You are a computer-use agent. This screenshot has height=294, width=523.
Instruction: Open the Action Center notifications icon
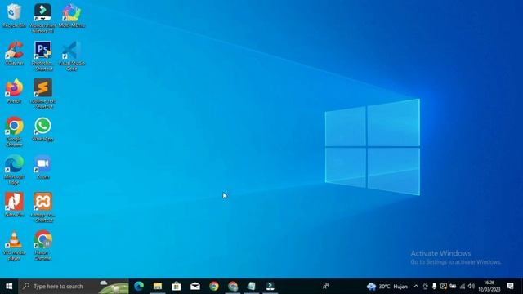510,287
